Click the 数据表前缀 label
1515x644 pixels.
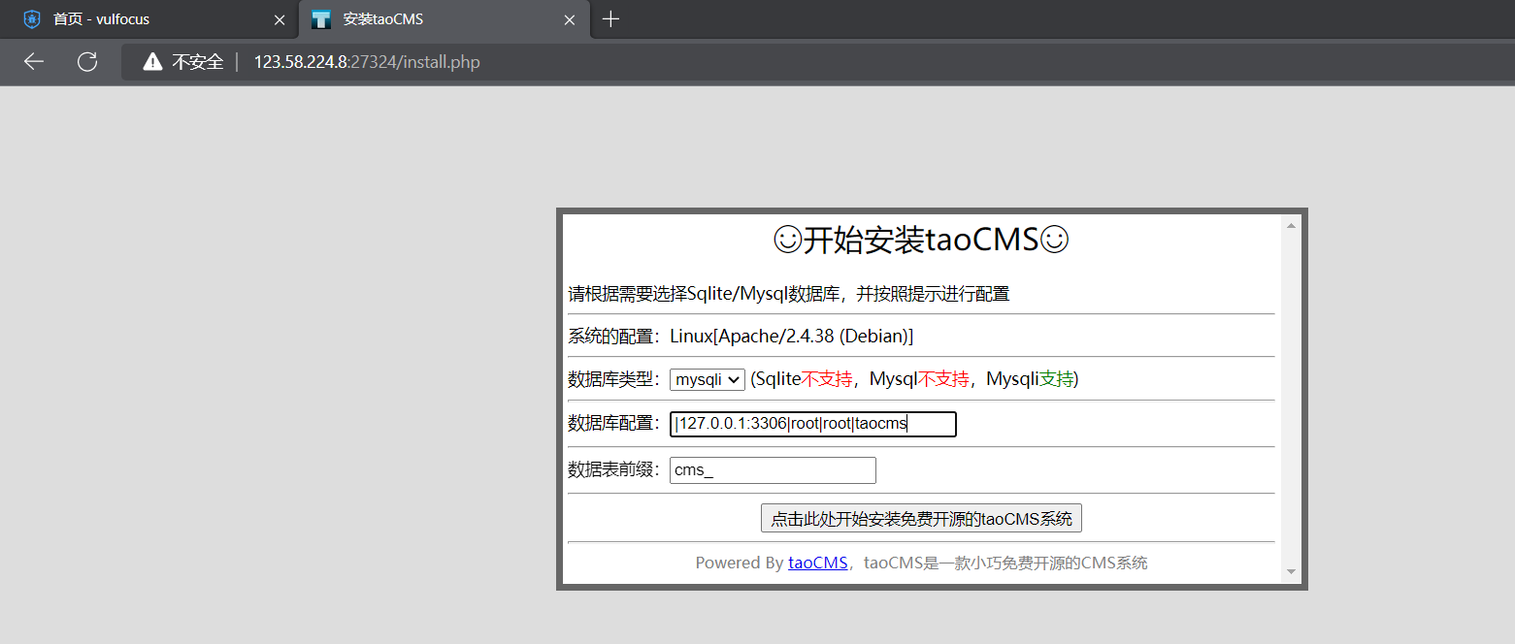(x=616, y=470)
